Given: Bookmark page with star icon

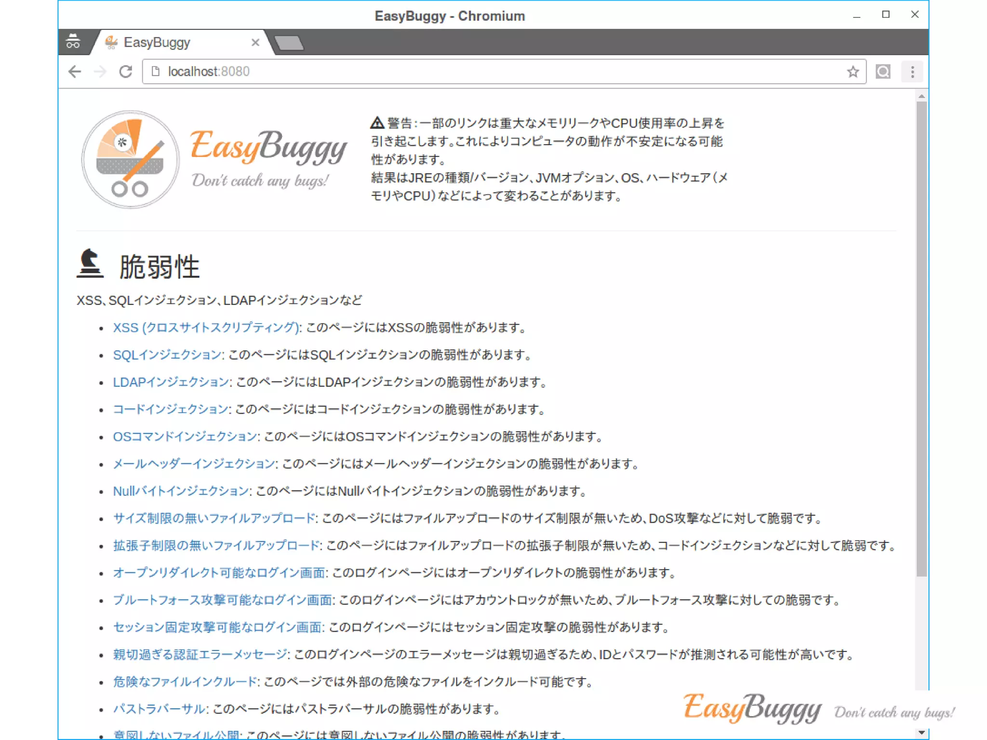Looking at the screenshot, I should point(853,72).
